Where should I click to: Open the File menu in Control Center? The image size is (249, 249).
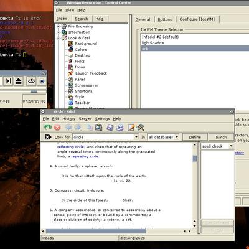(x=59, y=10)
